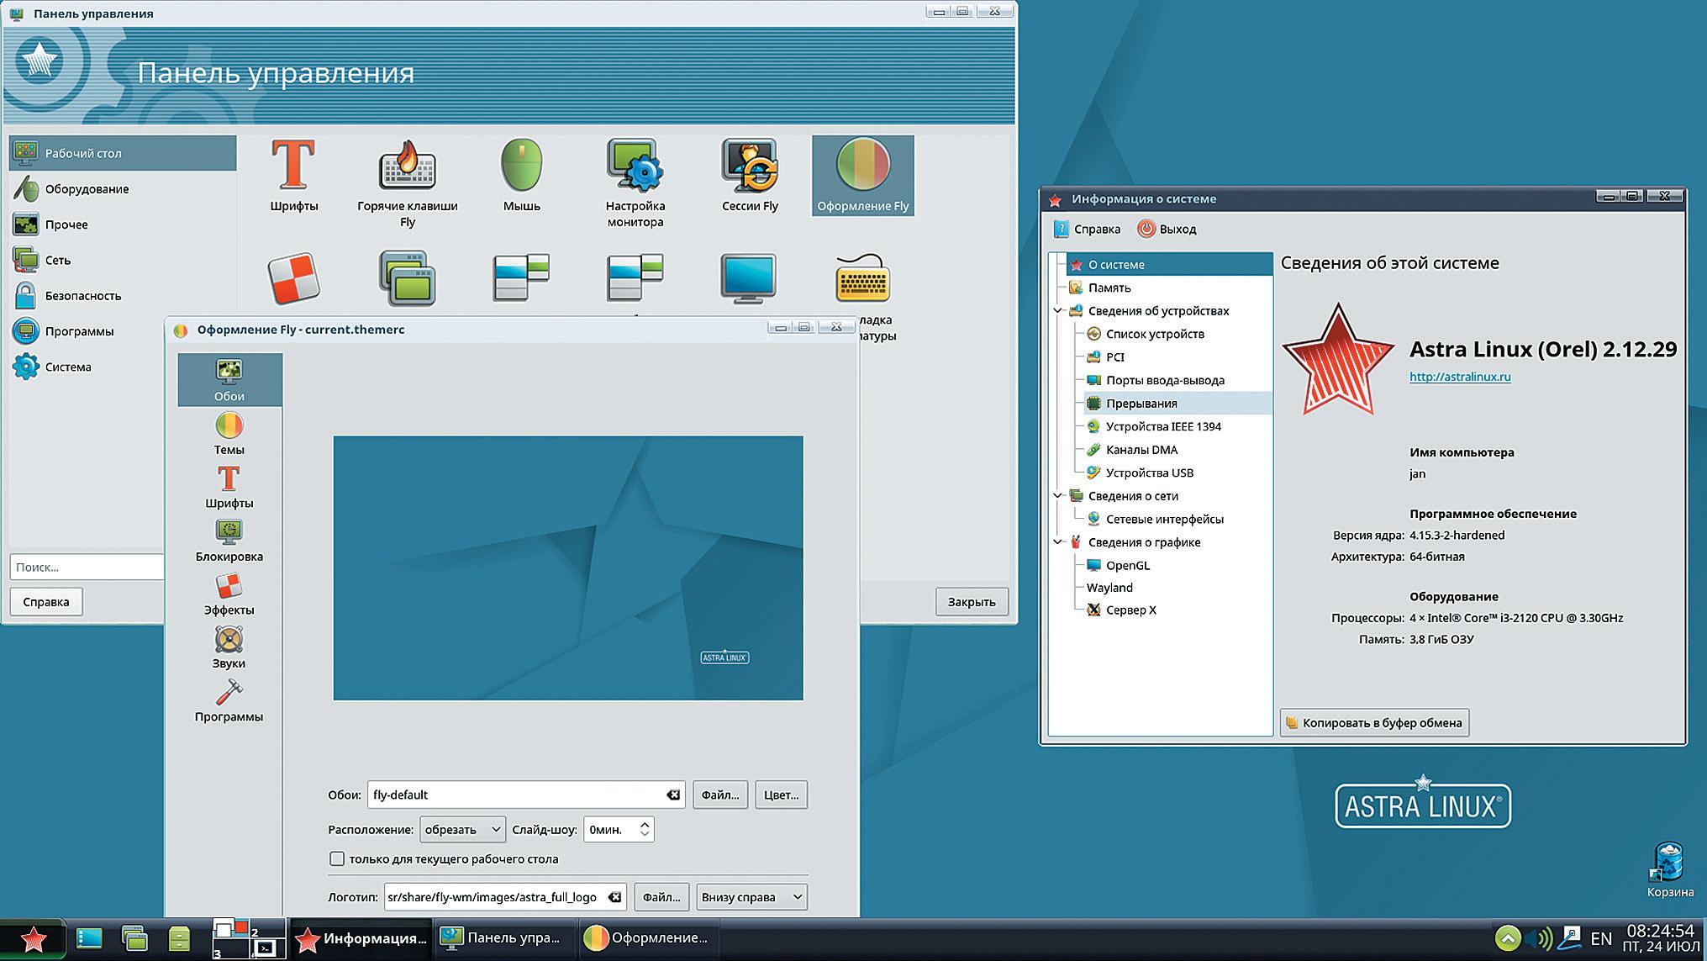Open Горячие клавиши Fly settings
This screenshot has height=961, width=1707.
[407, 182]
